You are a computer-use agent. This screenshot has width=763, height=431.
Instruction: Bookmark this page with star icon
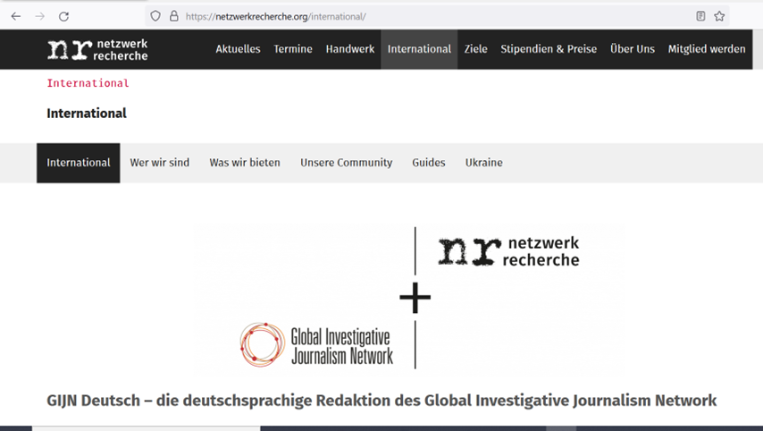pyautogui.click(x=719, y=16)
